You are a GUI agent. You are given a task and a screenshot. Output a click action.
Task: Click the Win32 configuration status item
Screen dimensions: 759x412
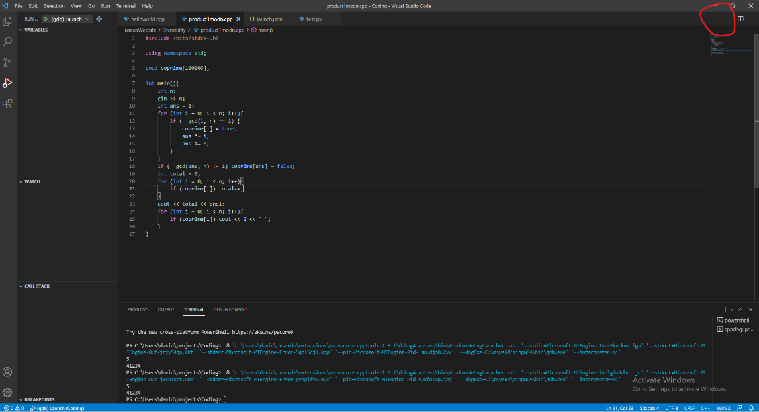point(724,408)
